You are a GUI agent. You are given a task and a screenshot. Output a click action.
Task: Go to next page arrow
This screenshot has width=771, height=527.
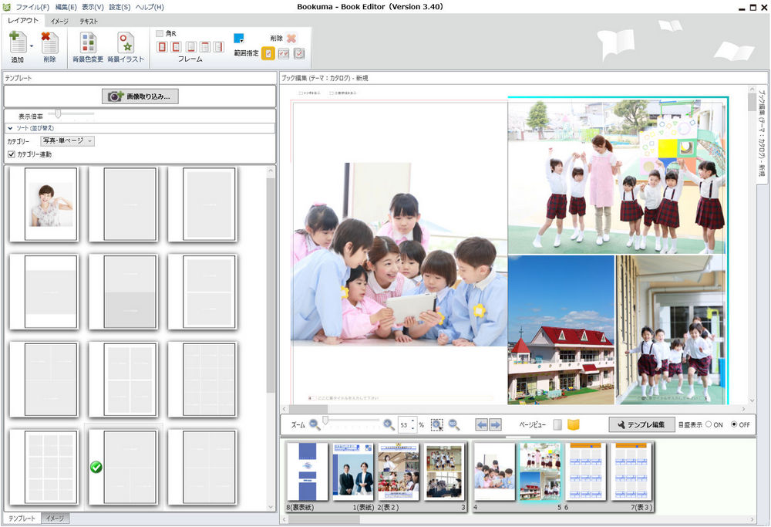pyautogui.click(x=495, y=424)
